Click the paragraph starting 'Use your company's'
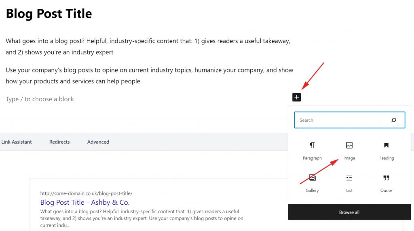 [x=150, y=76]
